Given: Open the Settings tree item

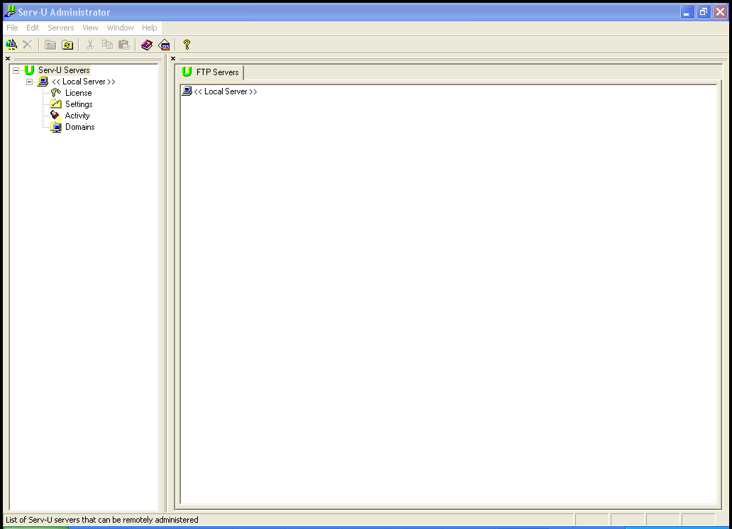Looking at the screenshot, I should [79, 104].
